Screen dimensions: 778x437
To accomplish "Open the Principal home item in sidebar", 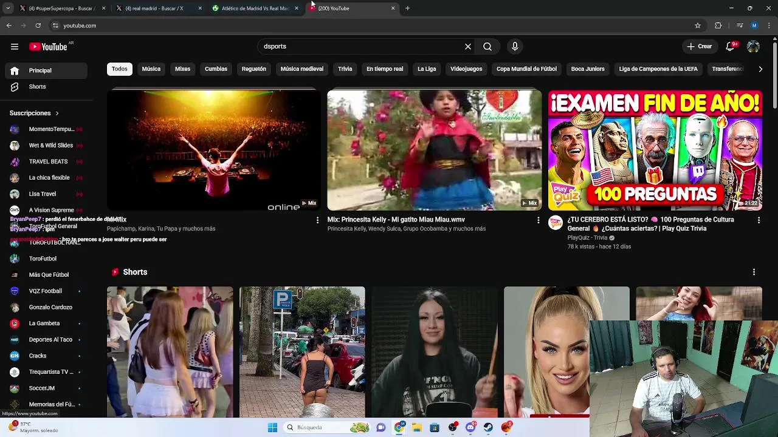I will (x=46, y=70).
